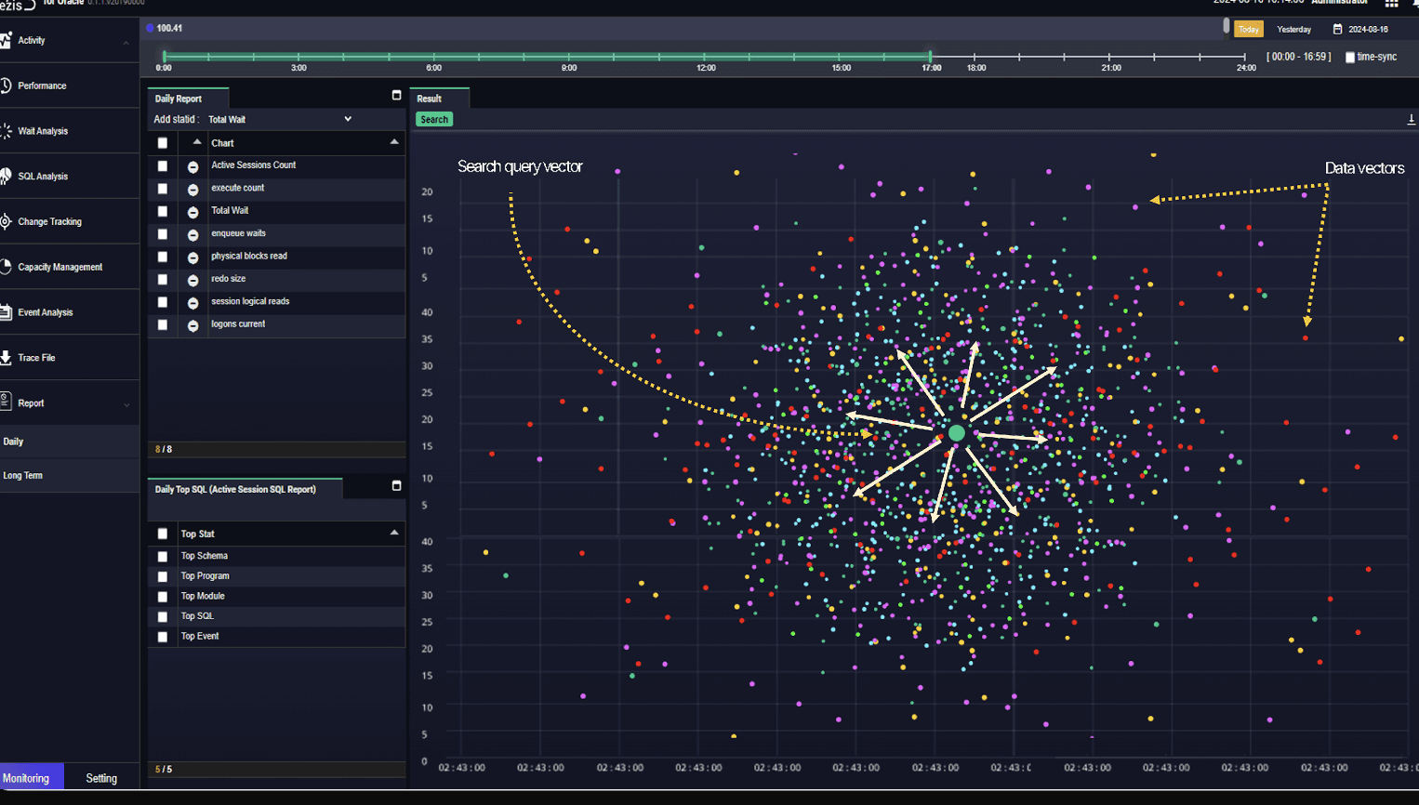Collapse the Activity menu chevron
Screen dimensions: 1419x805
coord(126,42)
